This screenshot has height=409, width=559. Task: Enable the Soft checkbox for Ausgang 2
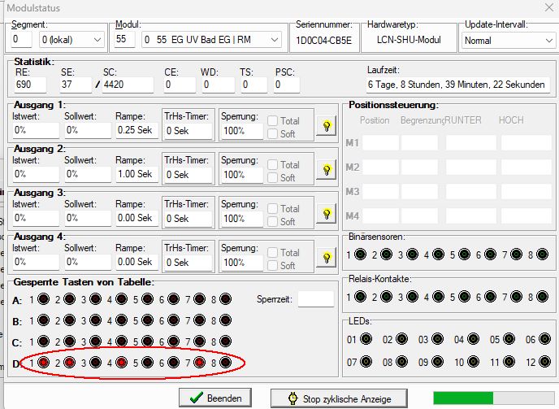[x=273, y=178]
